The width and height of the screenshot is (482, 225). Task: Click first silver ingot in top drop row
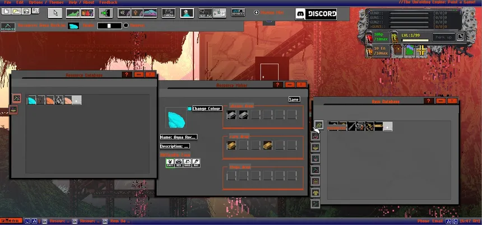point(231,115)
